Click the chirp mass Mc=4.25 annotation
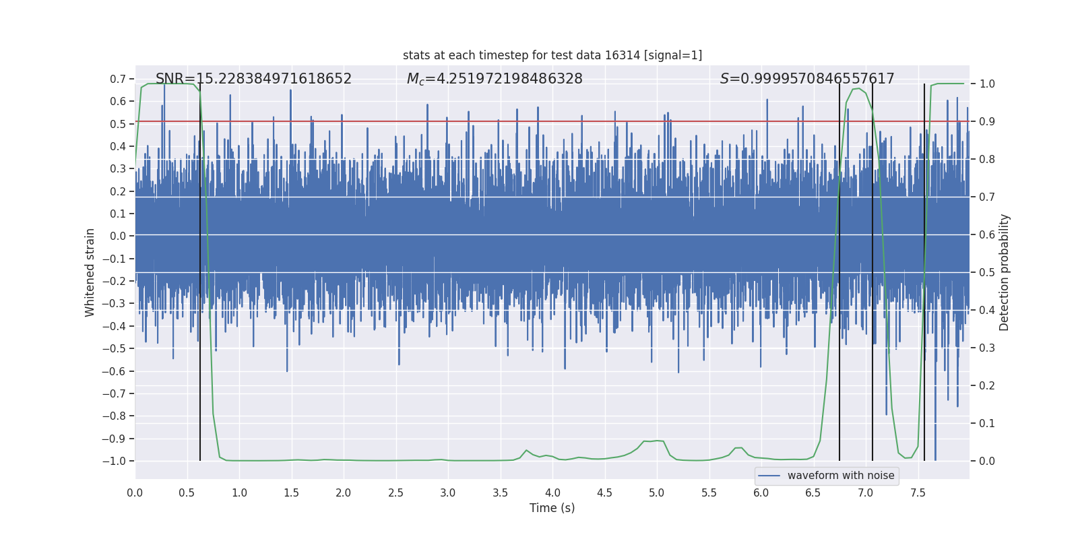This screenshot has height=539, width=1078. pyautogui.click(x=495, y=79)
